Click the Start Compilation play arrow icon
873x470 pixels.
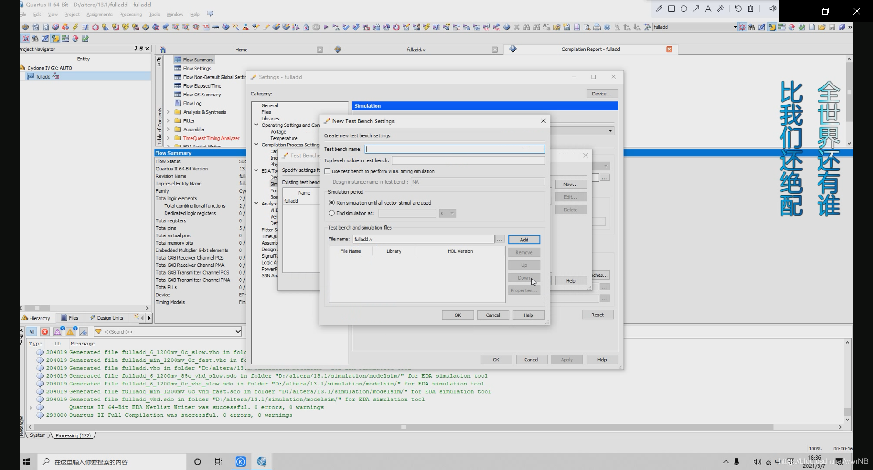tap(326, 27)
